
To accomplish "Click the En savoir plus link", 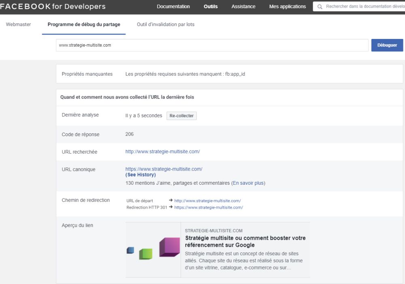I will (x=248, y=183).
